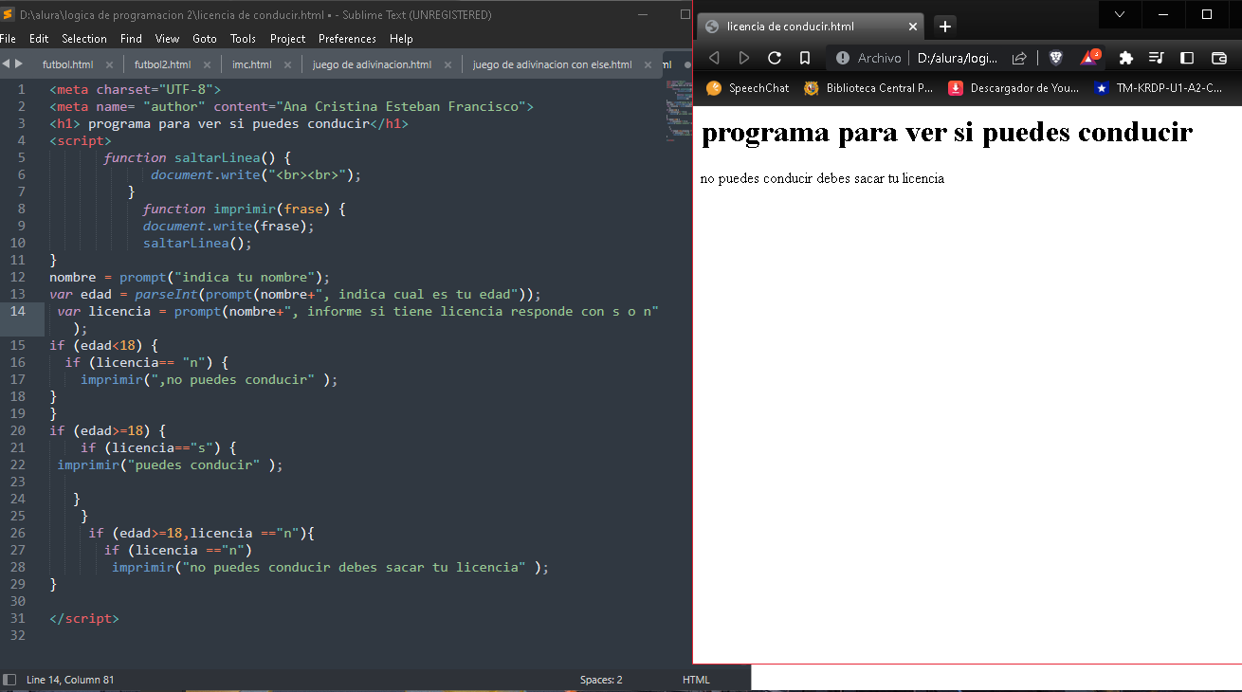Close the imc.html tab

(x=288, y=65)
